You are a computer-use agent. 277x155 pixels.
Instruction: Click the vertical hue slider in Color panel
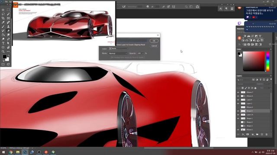268,61
